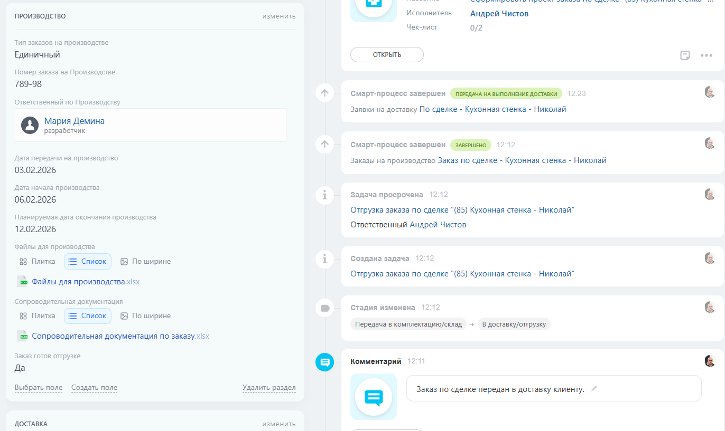Select Список view for Файлы для производства

click(88, 261)
